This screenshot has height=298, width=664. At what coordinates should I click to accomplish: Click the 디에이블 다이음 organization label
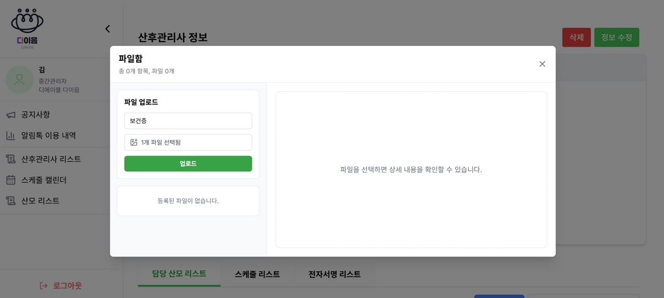[59, 90]
